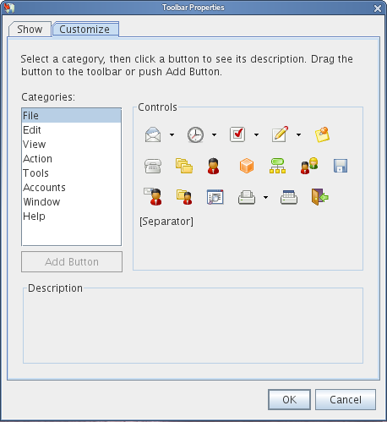Confirm with the OK button
Viewport: 387px width, 422px height.
tap(290, 400)
